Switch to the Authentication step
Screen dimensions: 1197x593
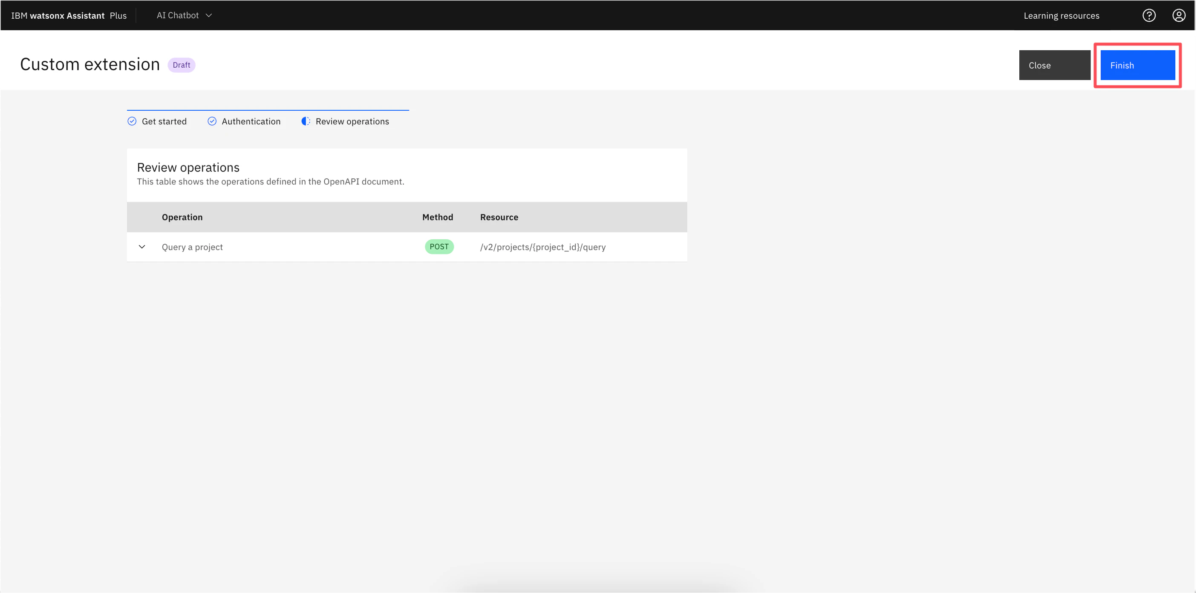click(251, 121)
